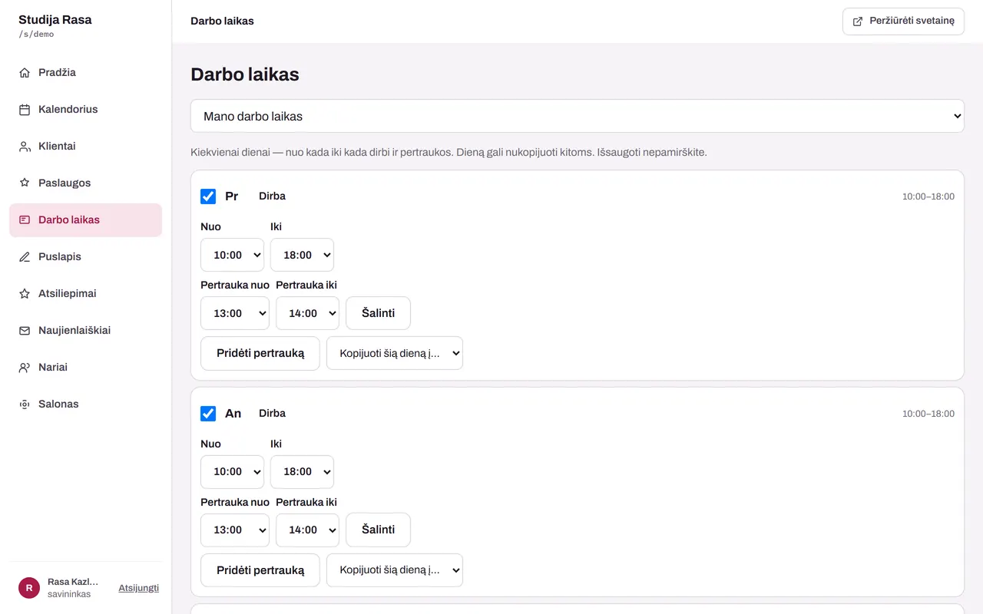Click the Atsijungti logout link
The image size is (983, 614).
coord(138,588)
